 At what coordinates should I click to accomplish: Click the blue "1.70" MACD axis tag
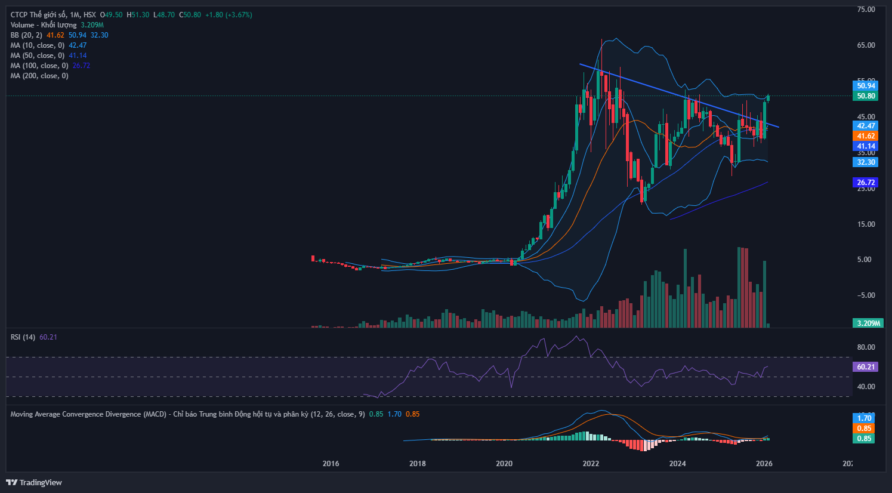point(864,418)
